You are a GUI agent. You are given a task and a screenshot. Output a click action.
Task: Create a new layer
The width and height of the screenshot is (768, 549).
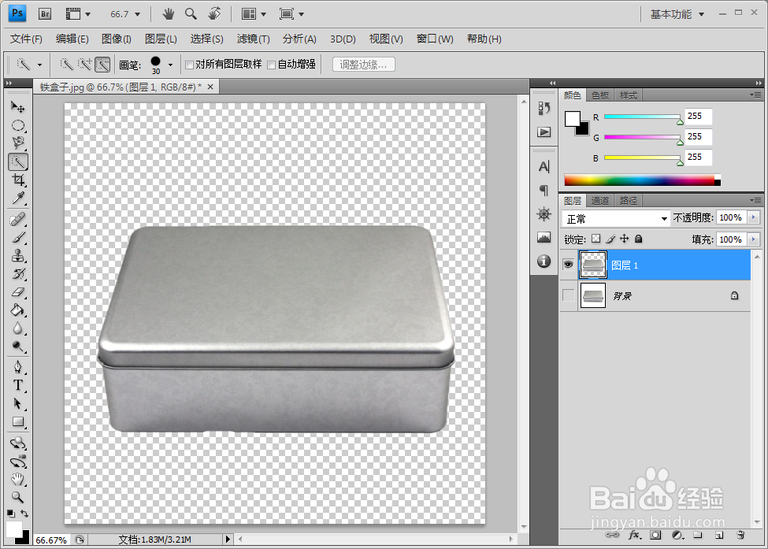[x=719, y=536]
